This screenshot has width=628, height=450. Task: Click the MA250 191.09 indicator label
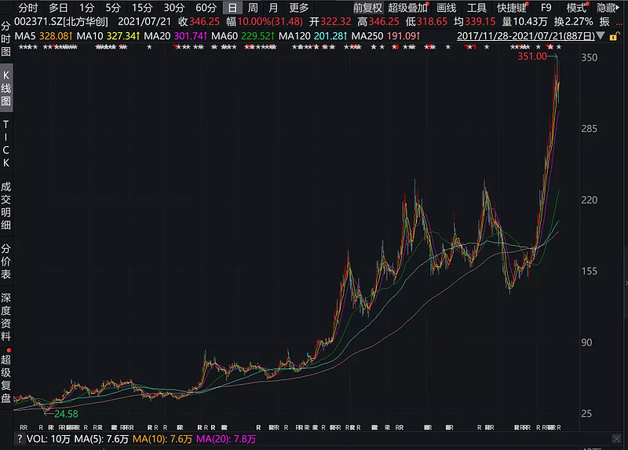(385, 36)
